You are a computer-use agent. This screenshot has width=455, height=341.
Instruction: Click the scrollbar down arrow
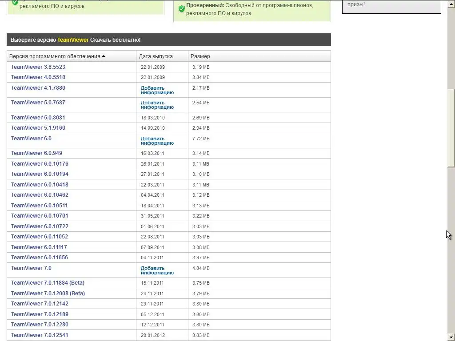click(451, 337)
